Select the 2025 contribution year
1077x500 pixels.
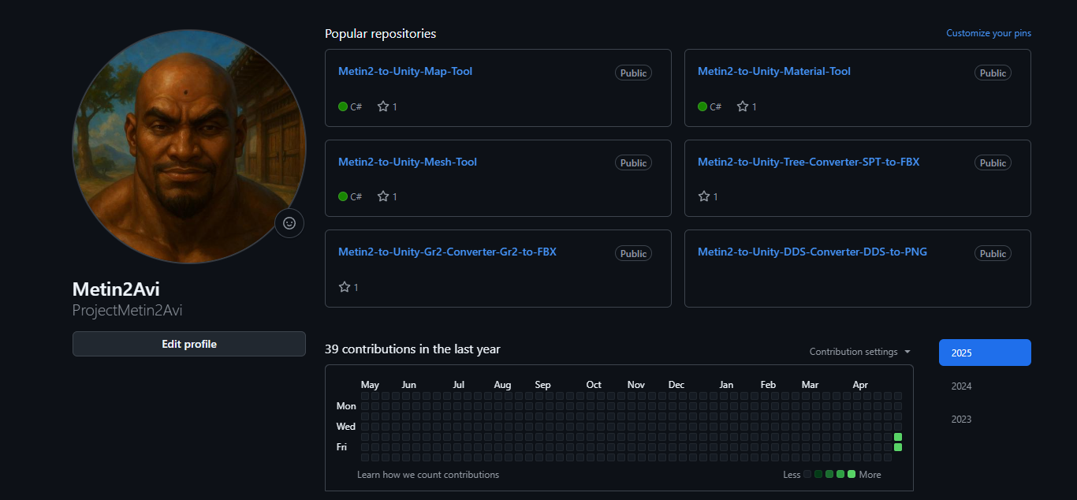984,353
